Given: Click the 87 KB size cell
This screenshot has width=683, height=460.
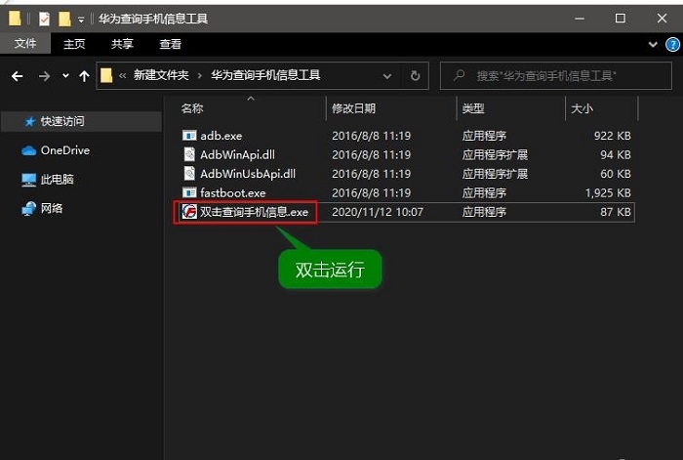Looking at the screenshot, I should pyautogui.click(x=616, y=212).
